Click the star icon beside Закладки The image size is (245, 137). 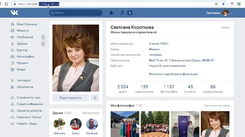[x=12, y=80]
